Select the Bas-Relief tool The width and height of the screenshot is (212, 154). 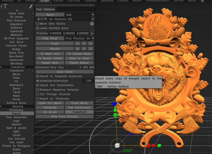tap(16, 56)
